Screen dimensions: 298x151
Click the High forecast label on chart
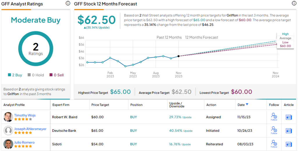pos(285,34)
